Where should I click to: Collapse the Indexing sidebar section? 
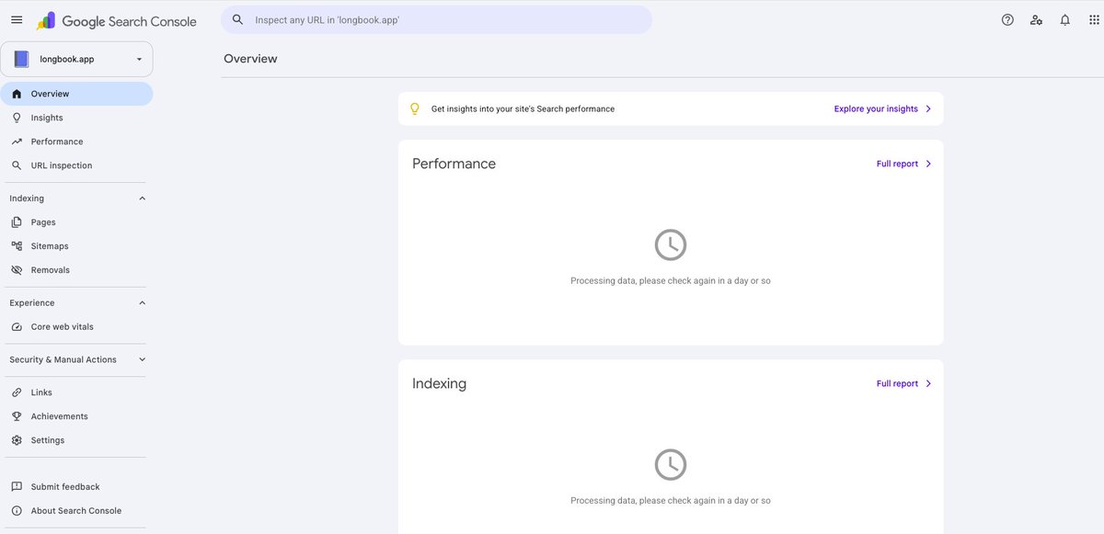pos(142,199)
